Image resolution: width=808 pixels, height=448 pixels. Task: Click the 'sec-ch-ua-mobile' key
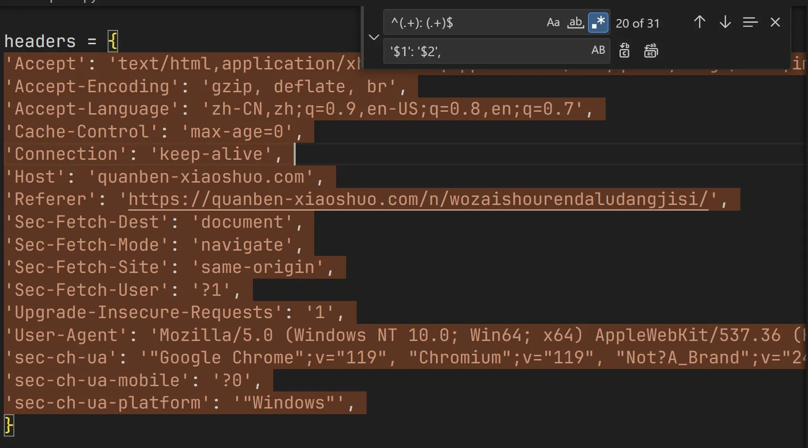point(97,380)
